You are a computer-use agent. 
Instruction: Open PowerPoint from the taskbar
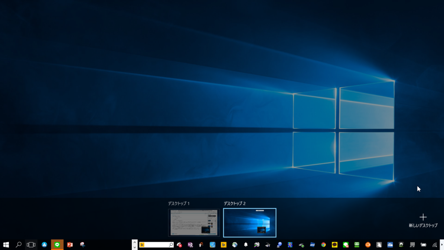click(70, 245)
